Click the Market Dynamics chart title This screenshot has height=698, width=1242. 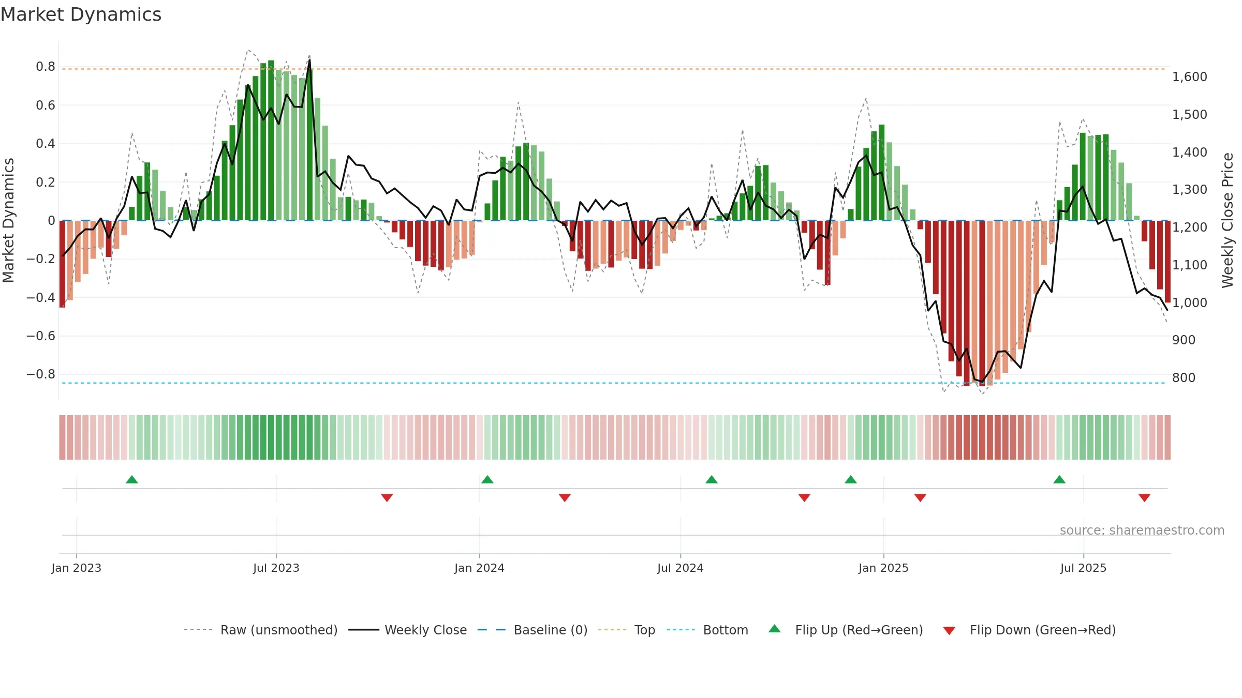tap(81, 14)
